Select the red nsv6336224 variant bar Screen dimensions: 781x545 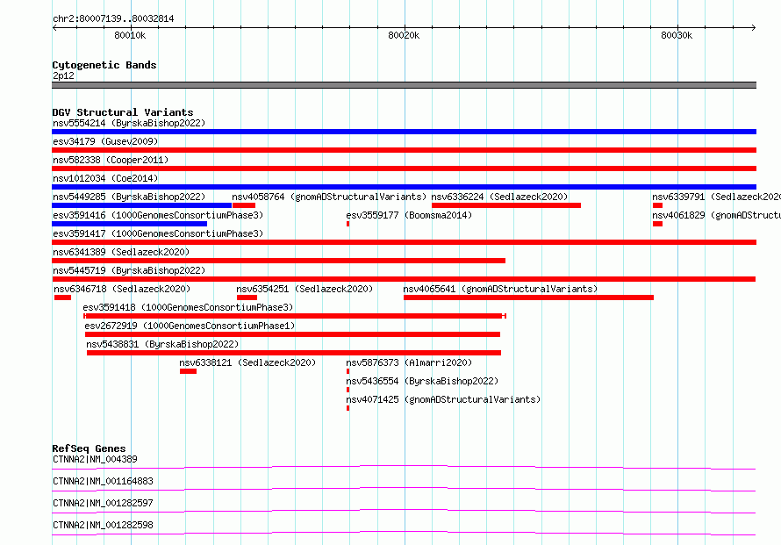506,205
